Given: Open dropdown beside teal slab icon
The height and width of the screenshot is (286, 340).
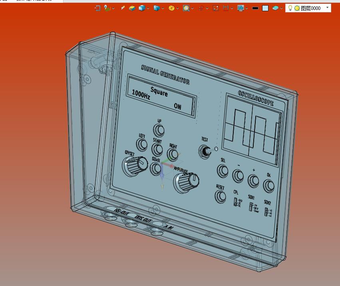Looking at the screenshot, I should (x=281, y=8).
